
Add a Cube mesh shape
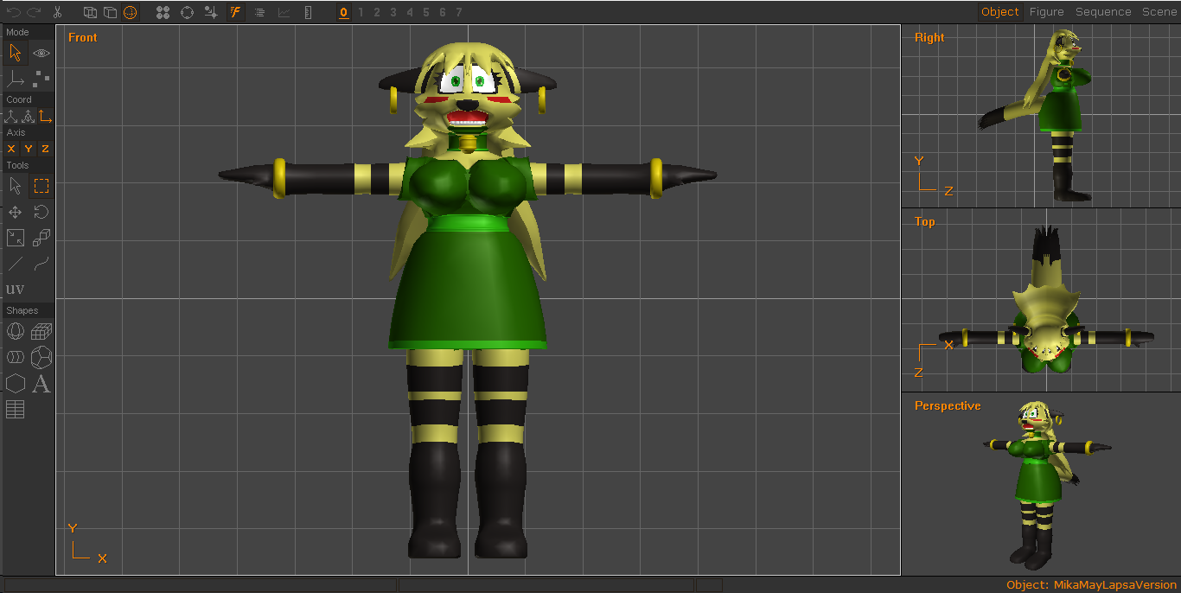pyautogui.click(x=41, y=331)
